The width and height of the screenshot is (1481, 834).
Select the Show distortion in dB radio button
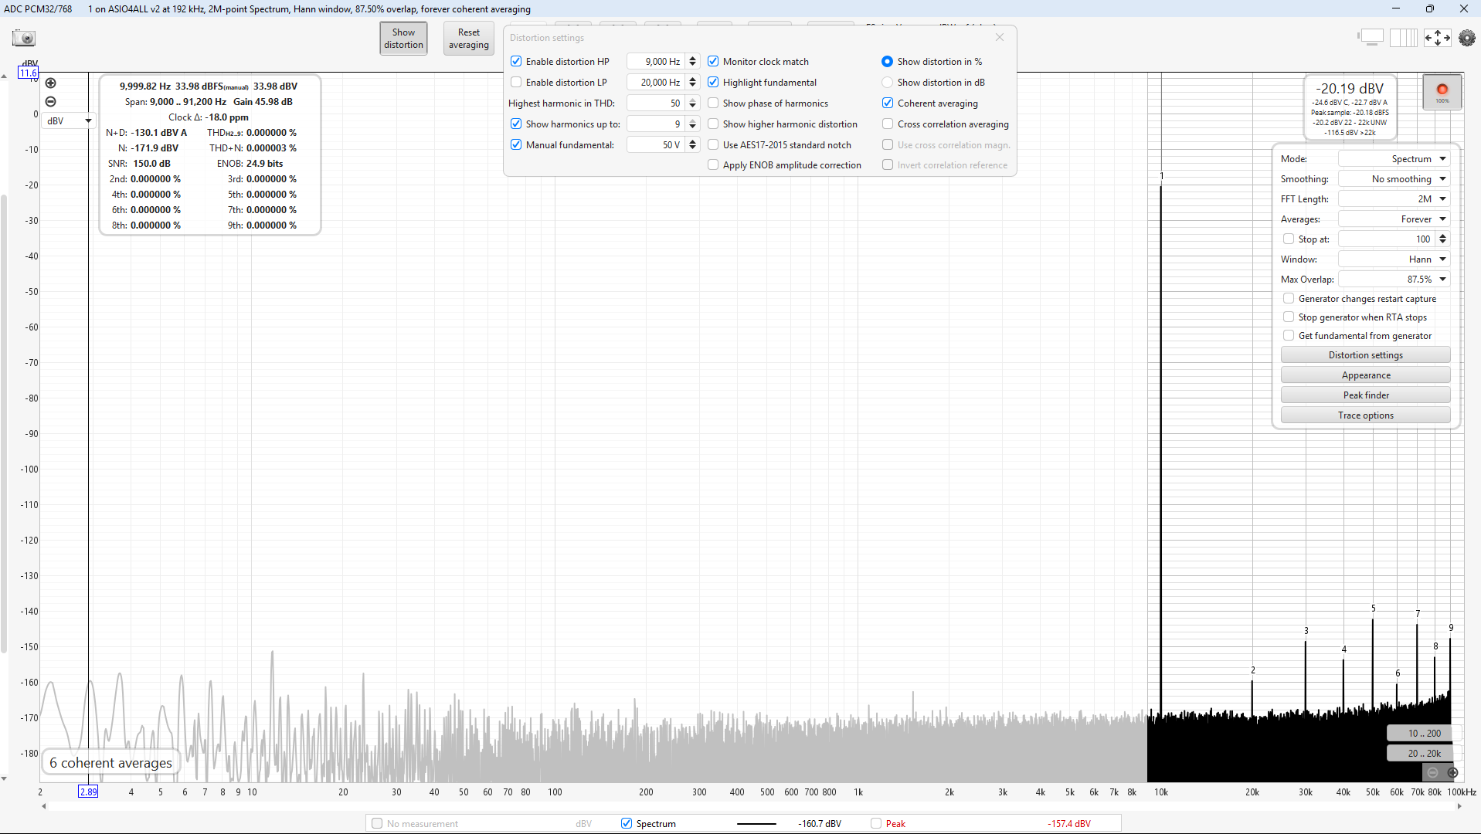click(887, 82)
